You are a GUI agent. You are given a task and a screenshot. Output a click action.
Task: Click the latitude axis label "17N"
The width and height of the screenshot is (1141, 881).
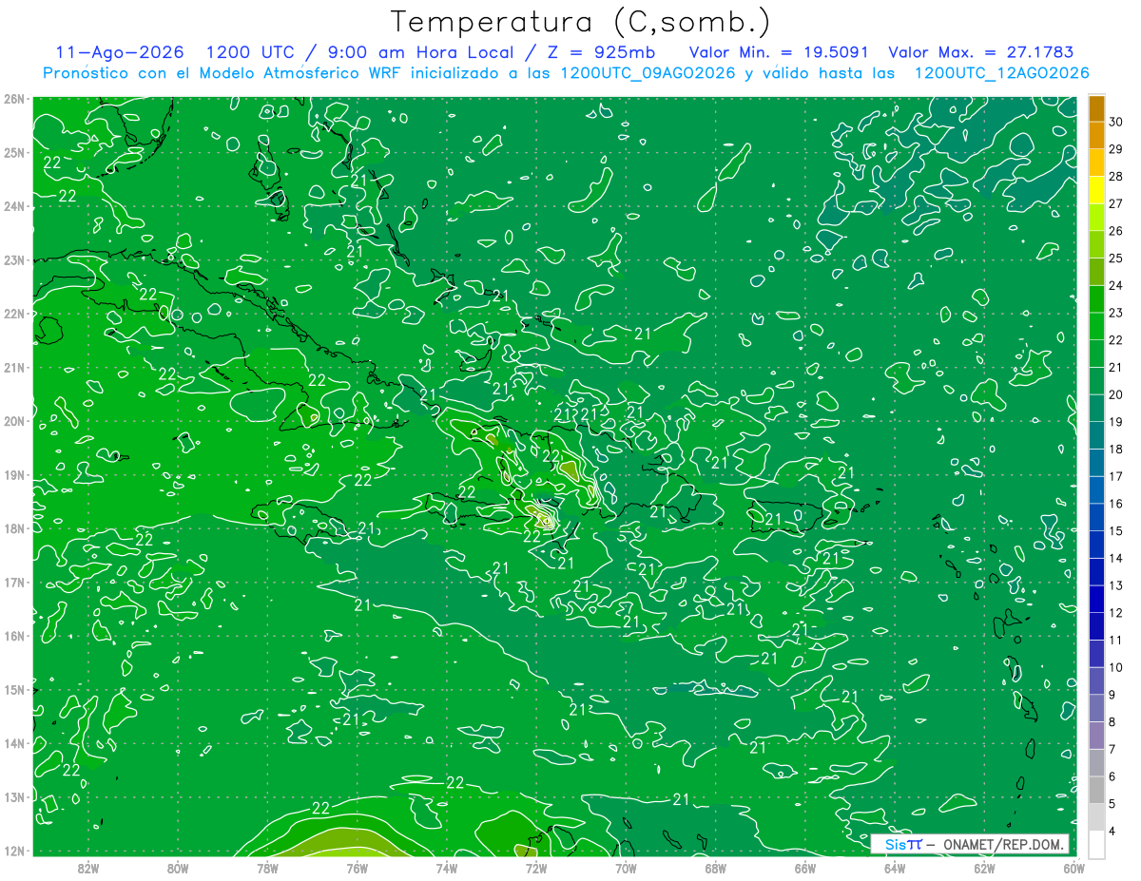(x=14, y=582)
